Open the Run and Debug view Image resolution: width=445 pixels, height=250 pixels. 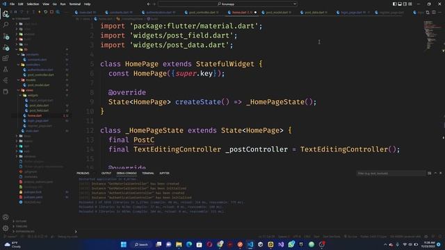(x=6, y=47)
